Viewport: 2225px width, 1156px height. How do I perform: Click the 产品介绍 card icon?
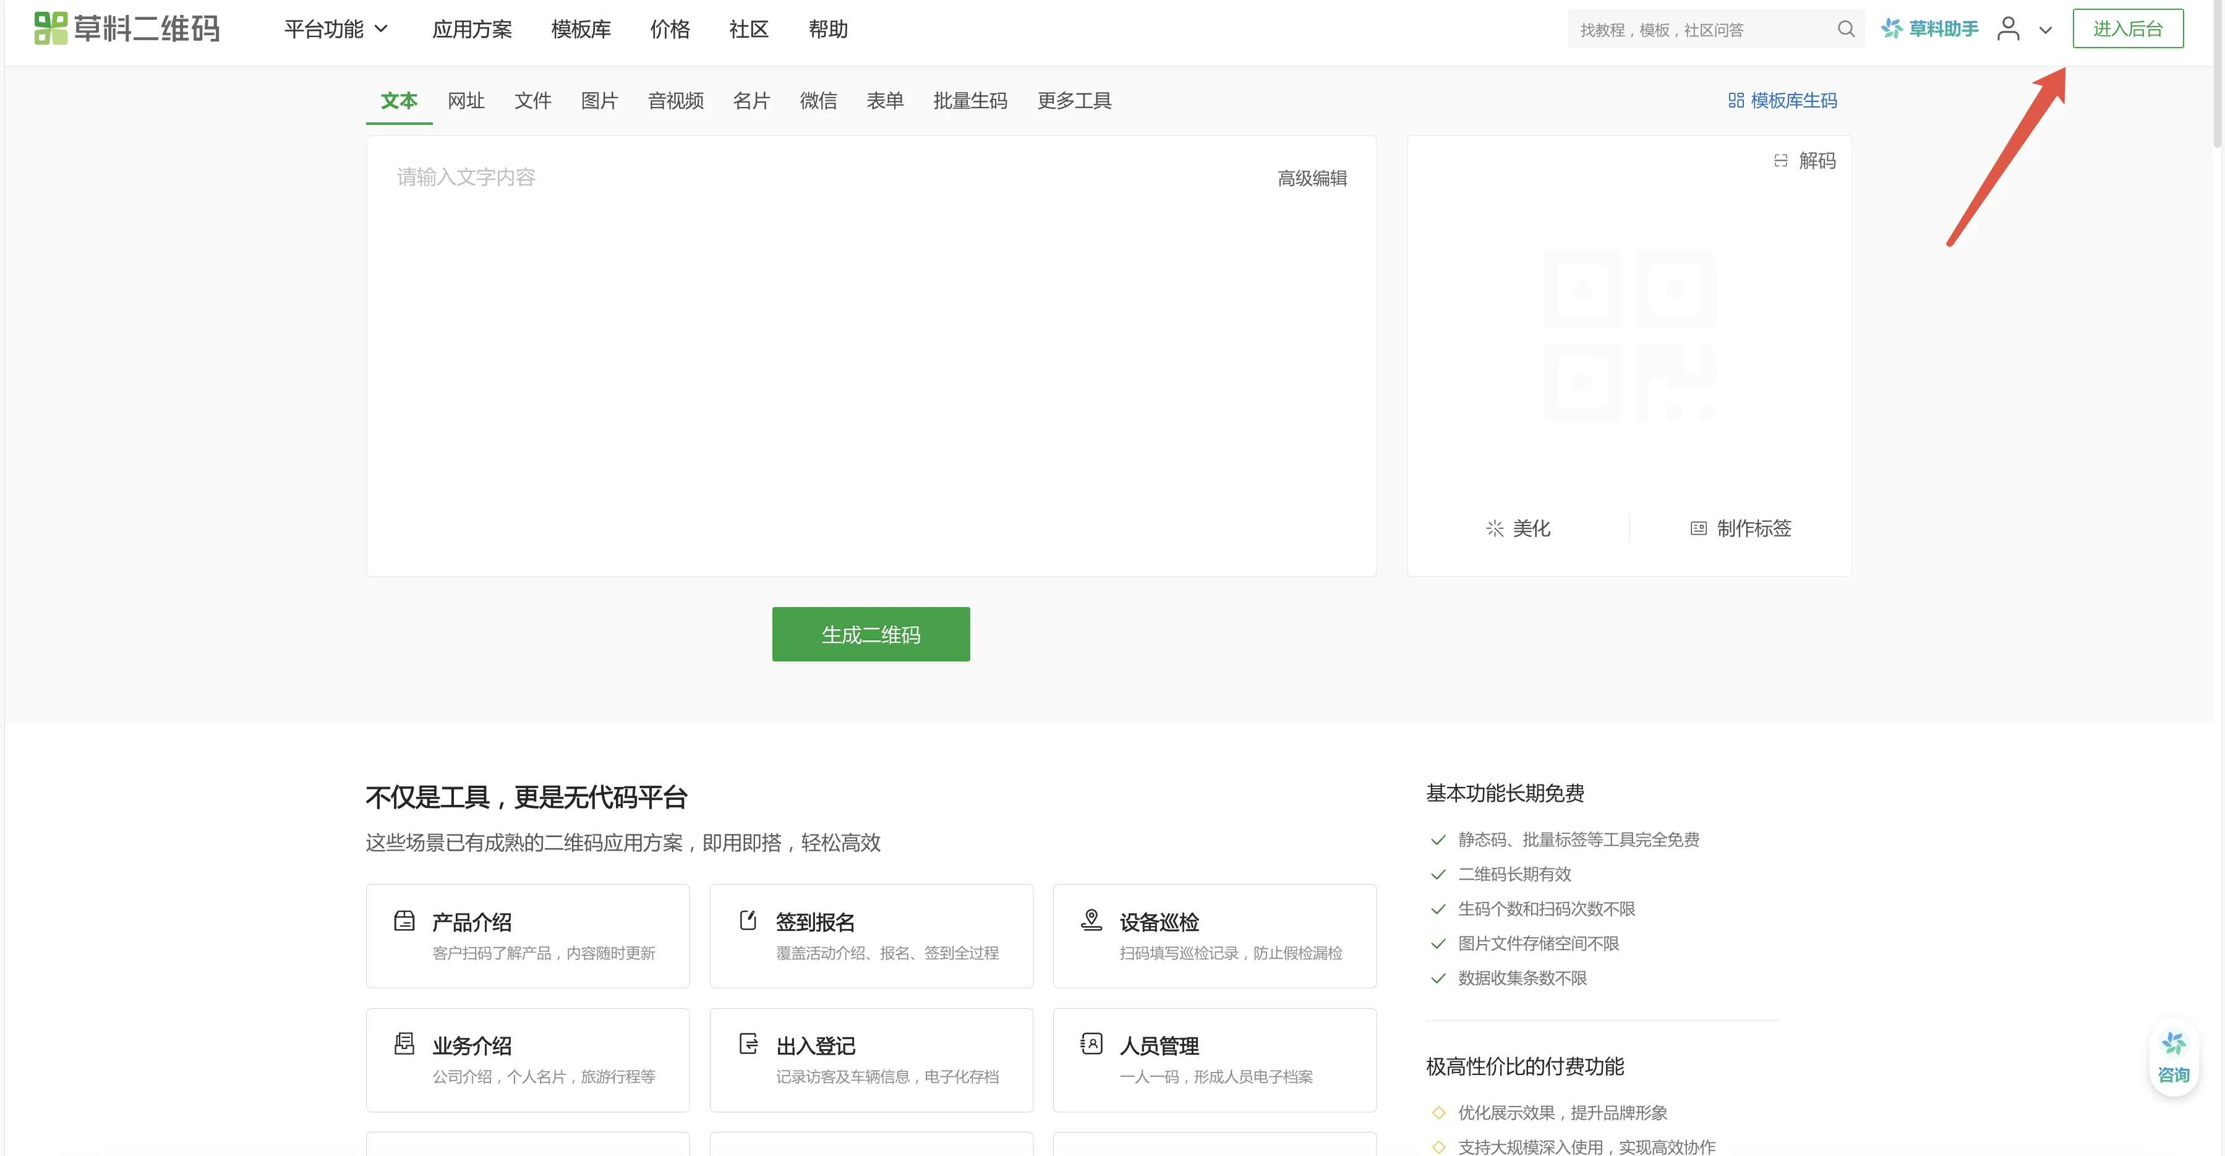(404, 920)
